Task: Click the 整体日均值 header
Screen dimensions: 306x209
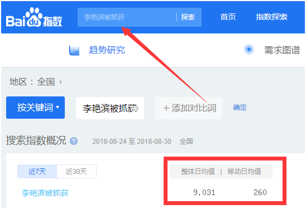Action: coord(198,172)
